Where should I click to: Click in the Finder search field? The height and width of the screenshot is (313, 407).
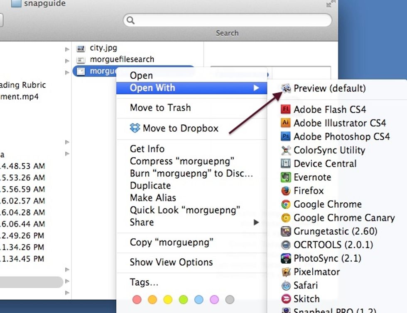pyautogui.click(x=228, y=20)
